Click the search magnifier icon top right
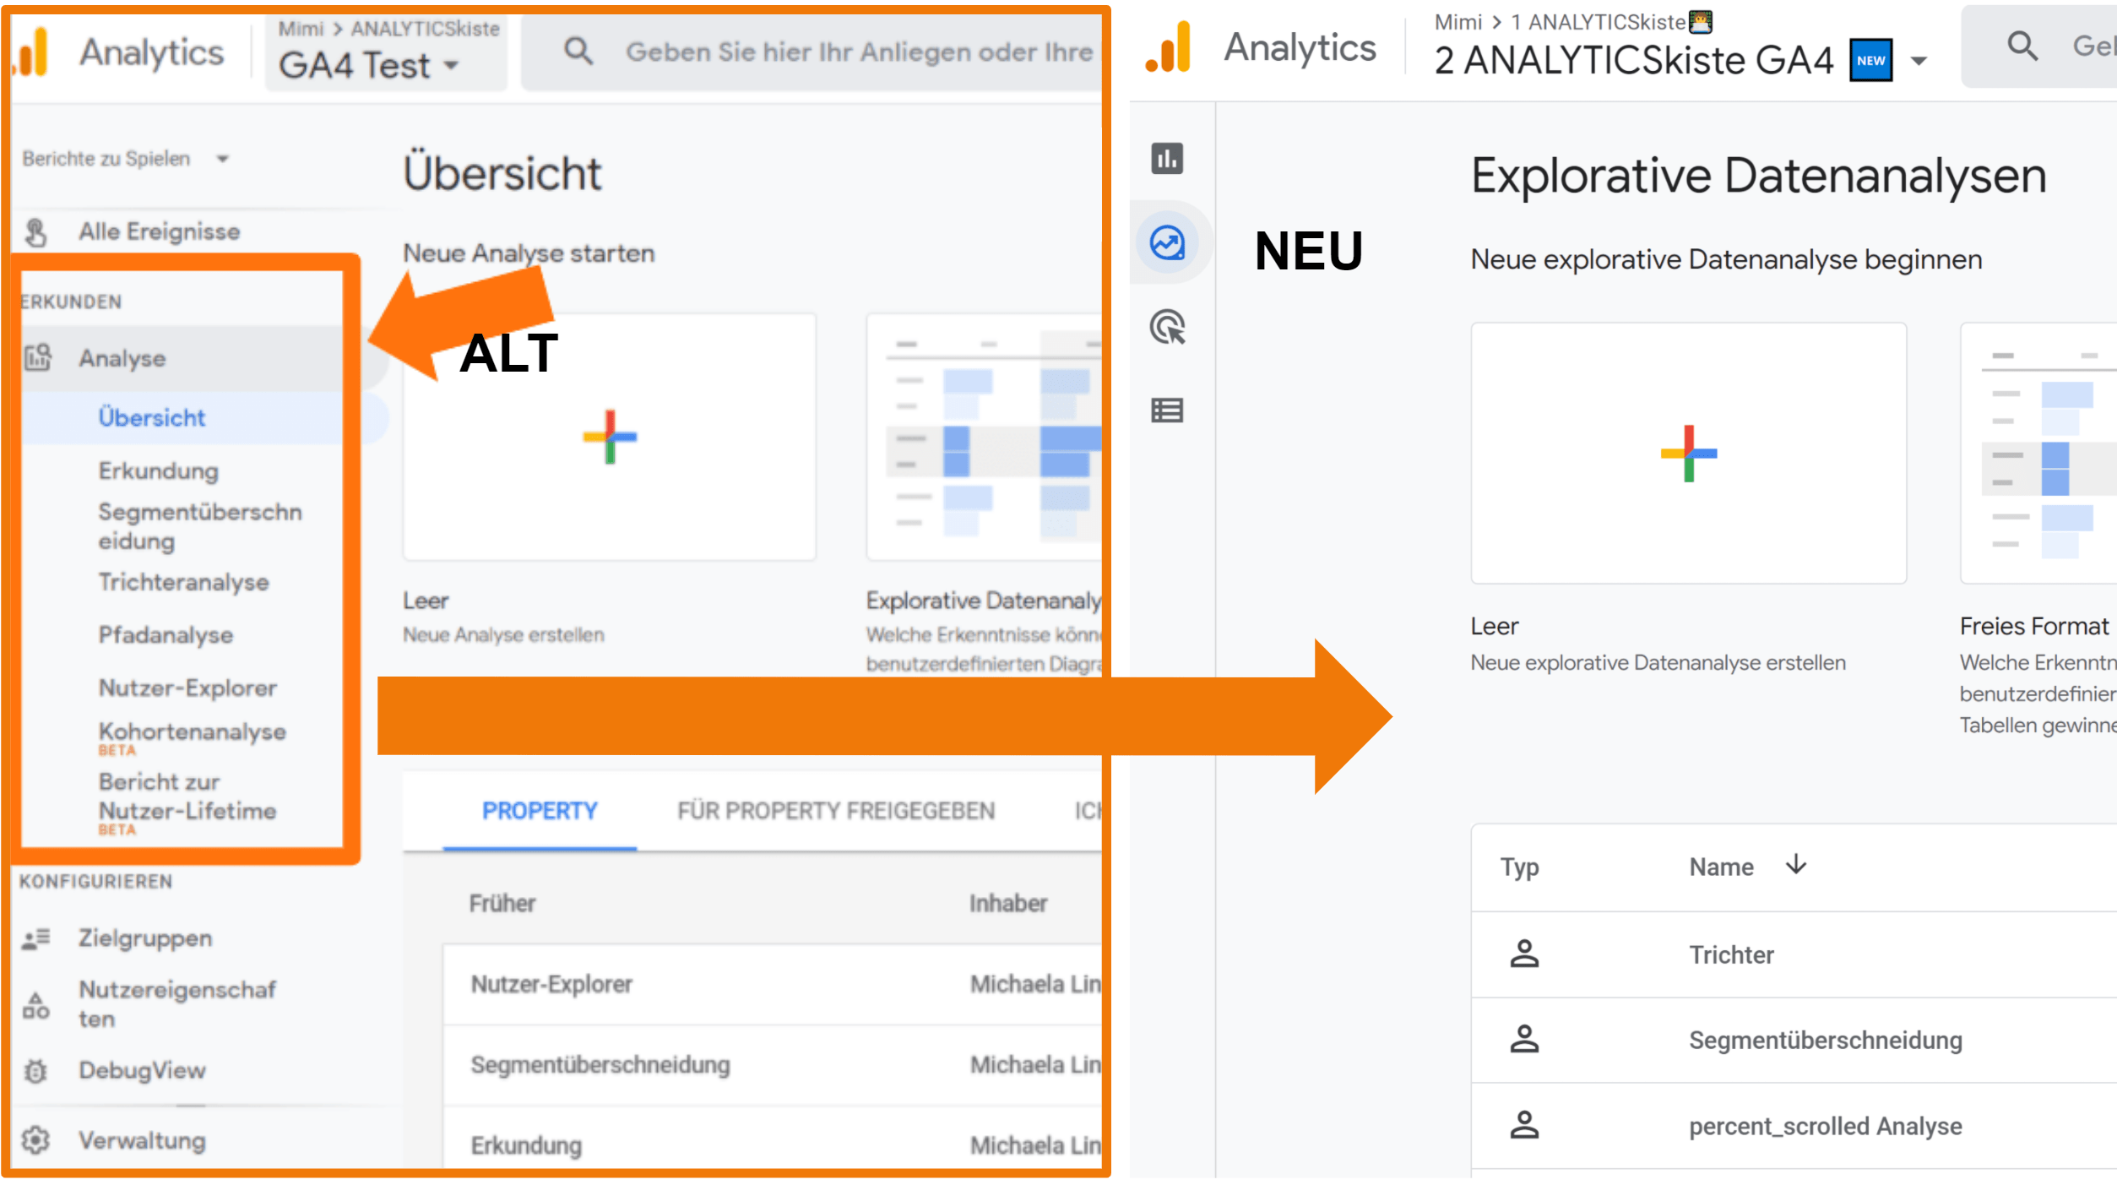Image resolution: width=2117 pixels, height=1185 pixels. click(2022, 46)
